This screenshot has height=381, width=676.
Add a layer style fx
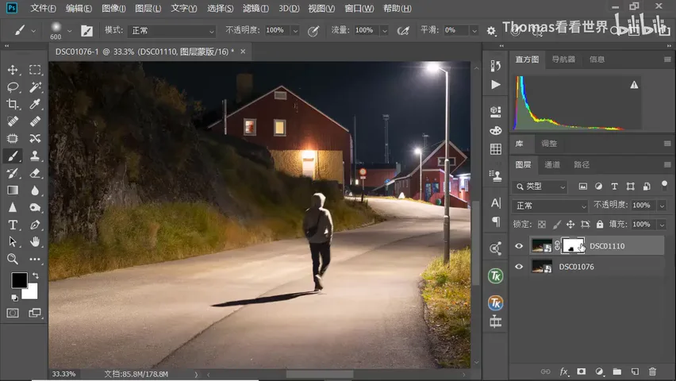[563, 371]
